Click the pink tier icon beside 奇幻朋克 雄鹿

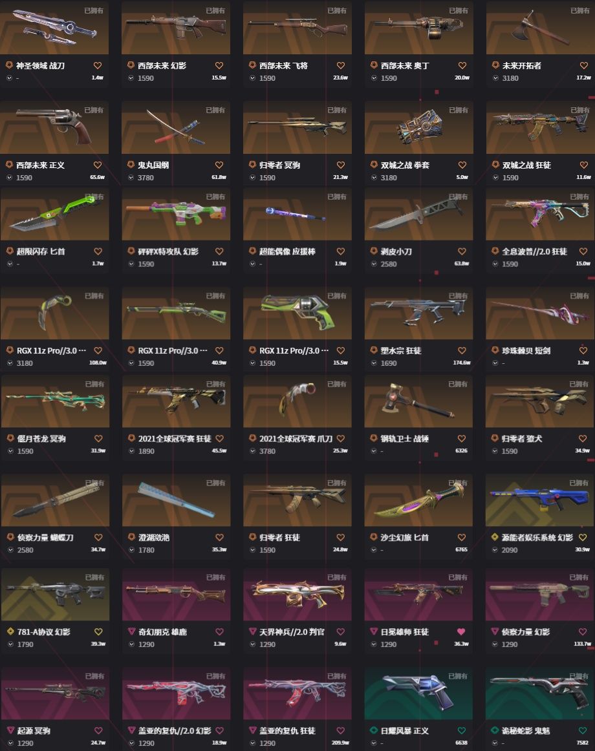pos(131,631)
